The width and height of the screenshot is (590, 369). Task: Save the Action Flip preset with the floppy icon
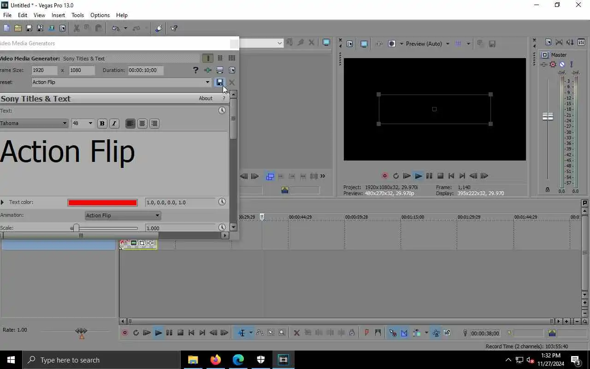pos(219,82)
